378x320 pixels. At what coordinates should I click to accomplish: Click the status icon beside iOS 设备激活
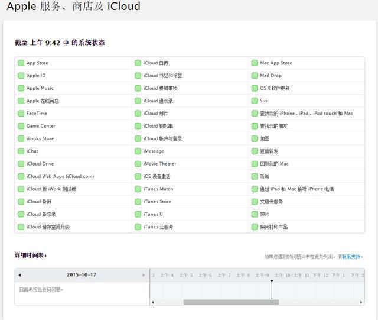pyautogui.click(x=138, y=176)
